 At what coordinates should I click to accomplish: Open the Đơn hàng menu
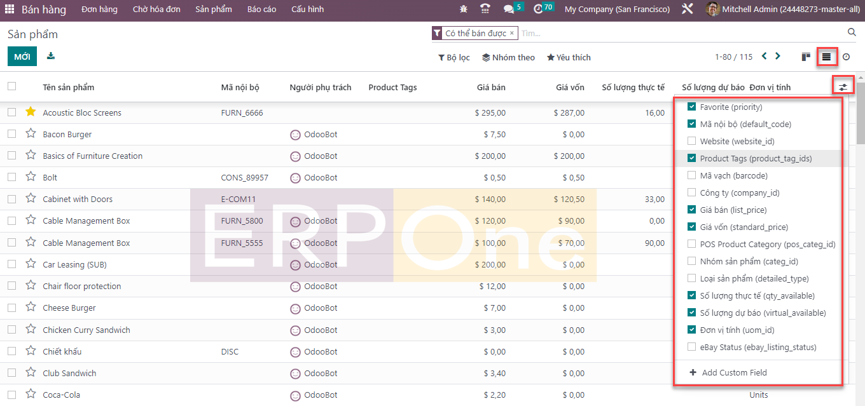point(99,10)
